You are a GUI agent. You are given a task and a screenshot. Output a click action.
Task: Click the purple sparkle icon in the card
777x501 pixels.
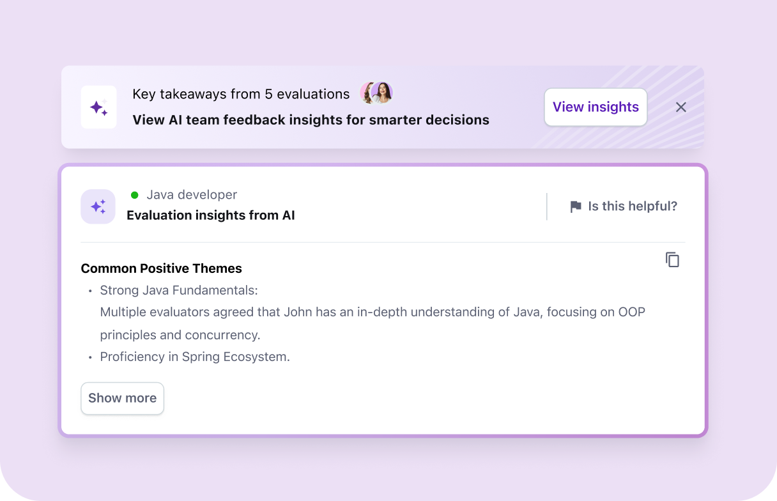coord(98,206)
